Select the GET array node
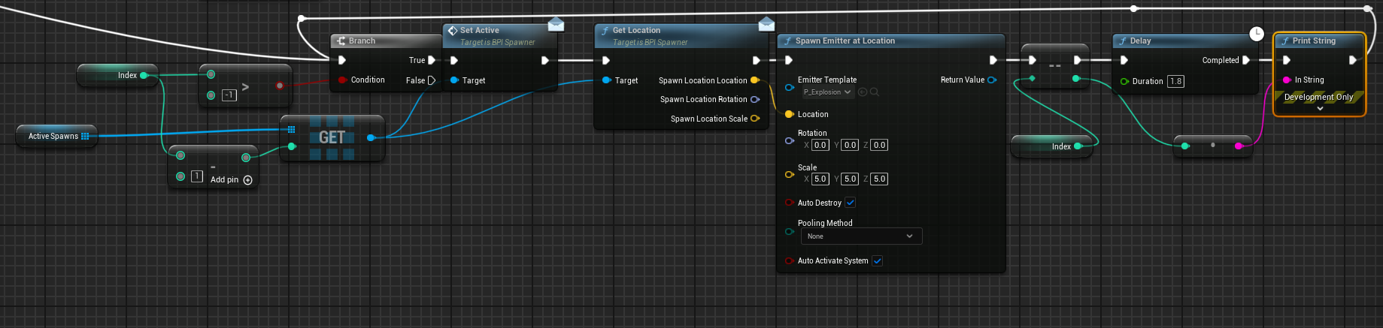 [x=332, y=137]
